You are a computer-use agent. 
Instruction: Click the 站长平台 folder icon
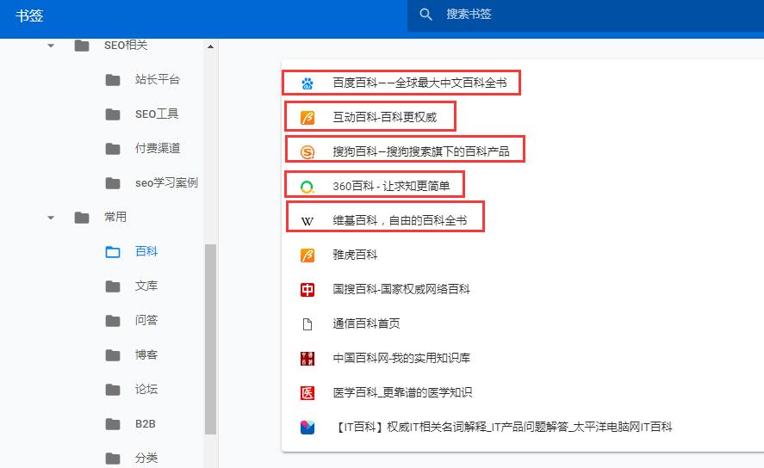pos(113,80)
